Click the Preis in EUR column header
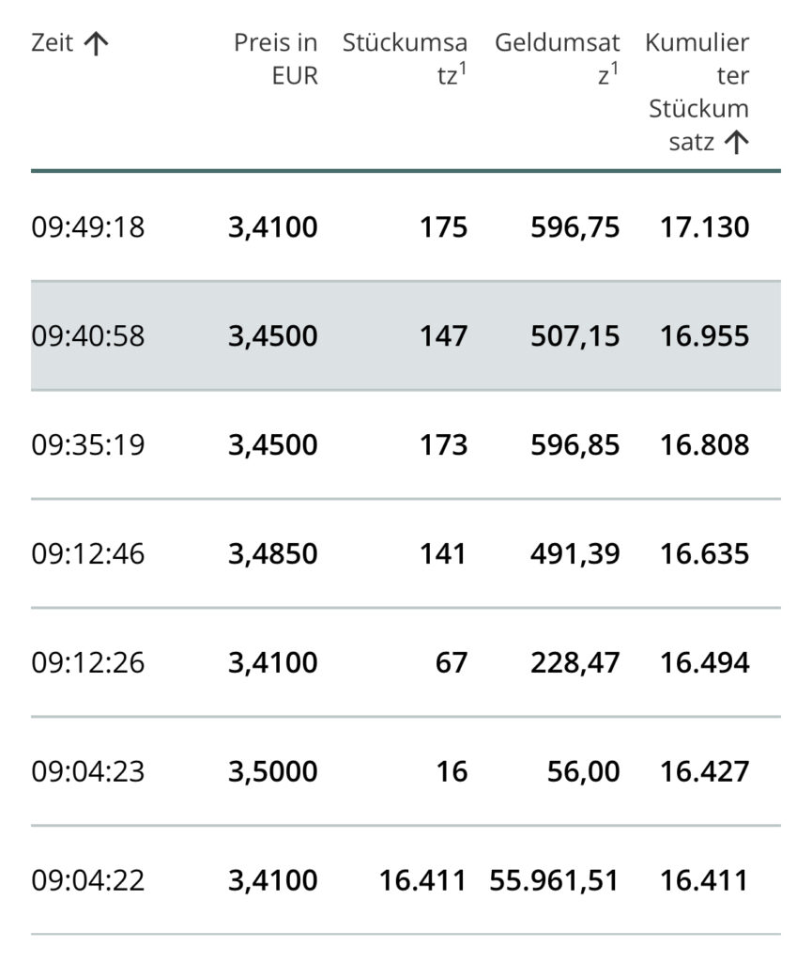The width and height of the screenshot is (812, 962). coord(276,59)
